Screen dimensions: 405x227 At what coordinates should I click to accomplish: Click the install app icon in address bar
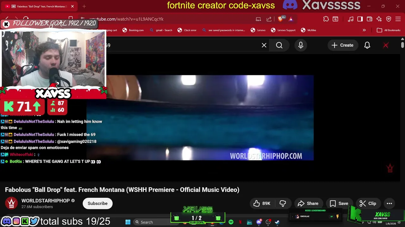259,19
